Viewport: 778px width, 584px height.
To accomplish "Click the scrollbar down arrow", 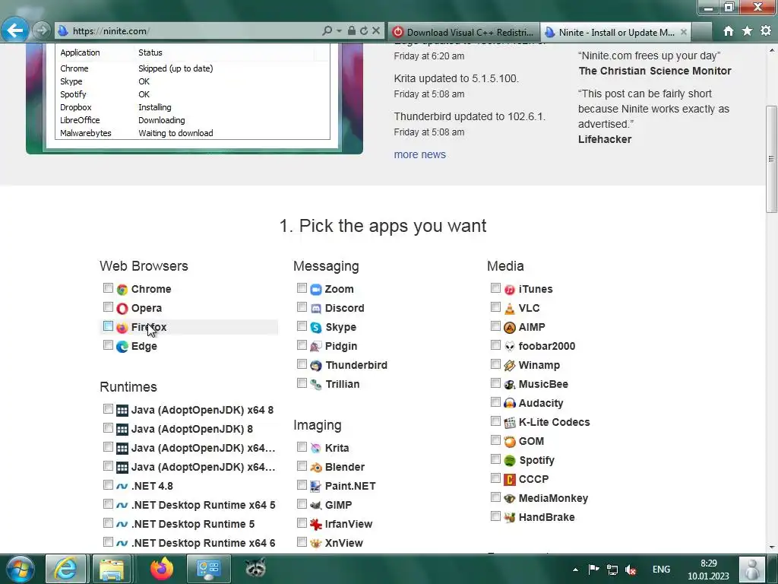I will tap(771, 547).
